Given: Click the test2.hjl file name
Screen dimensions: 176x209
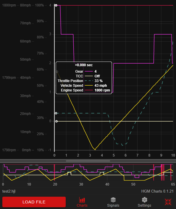Looking at the screenshot, I should click(9, 191).
